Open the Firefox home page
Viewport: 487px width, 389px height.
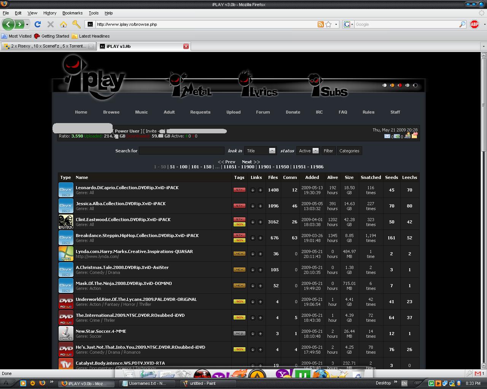pyautogui.click(x=63, y=24)
